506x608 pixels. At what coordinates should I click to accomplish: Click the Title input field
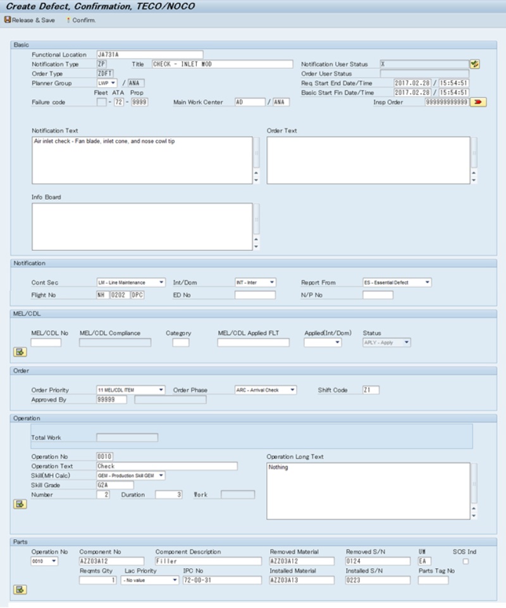[221, 64]
